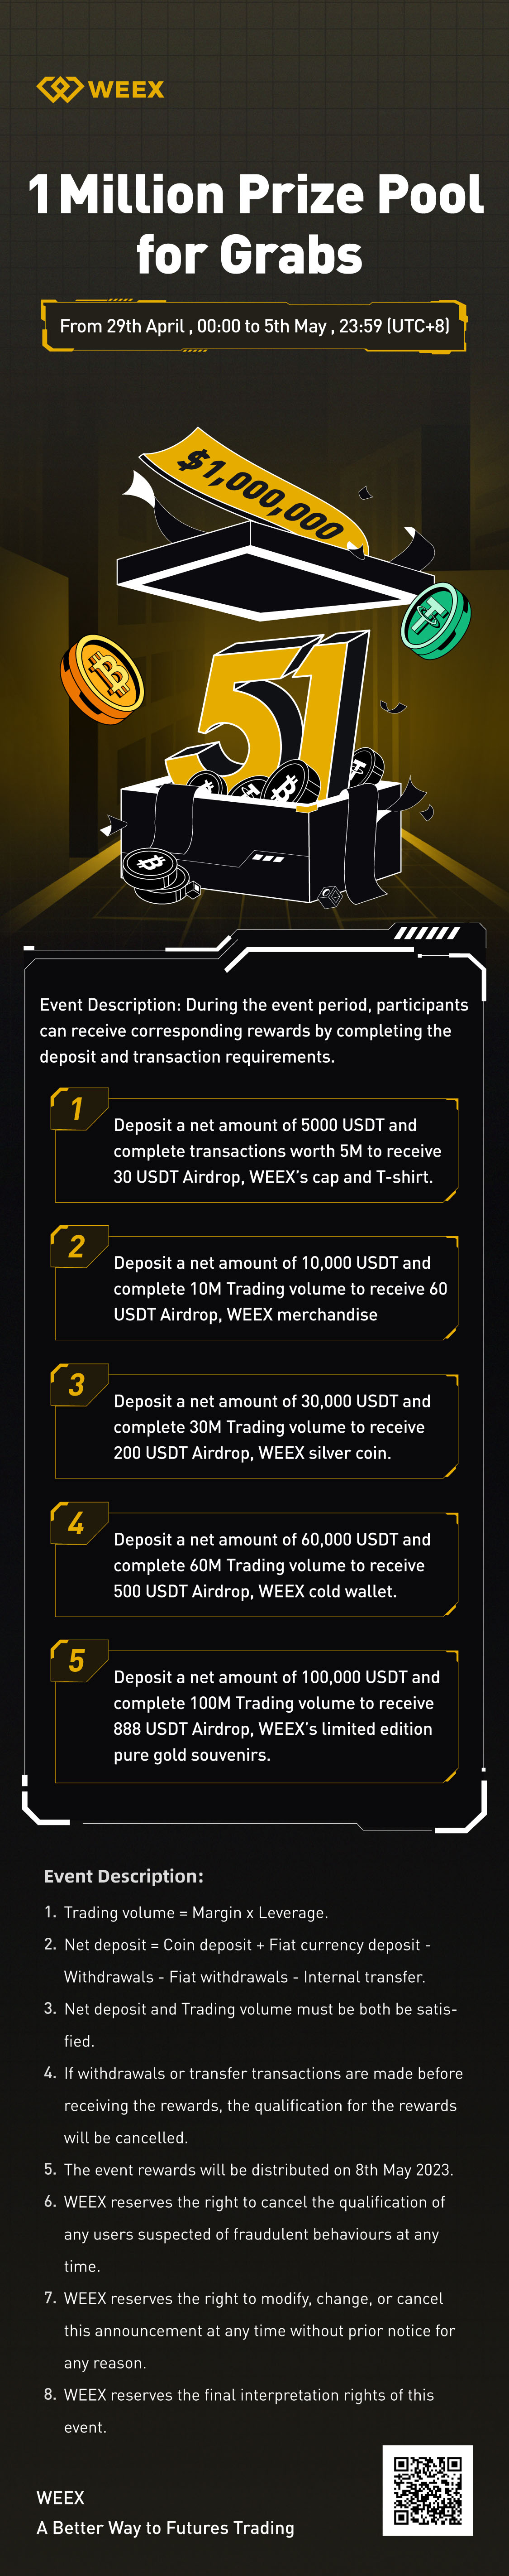509x2576 pixels.
Task: Click the number 4 tier badge
Action: click(76, 1522)
